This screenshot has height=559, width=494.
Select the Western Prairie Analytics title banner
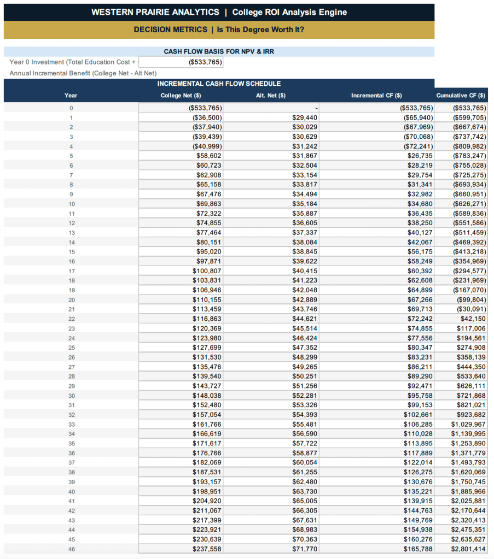(x=219, y=12)
